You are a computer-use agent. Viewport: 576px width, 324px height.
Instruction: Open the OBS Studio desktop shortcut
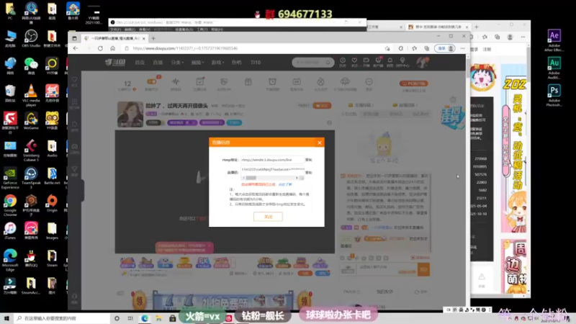(x=31, y=39)
